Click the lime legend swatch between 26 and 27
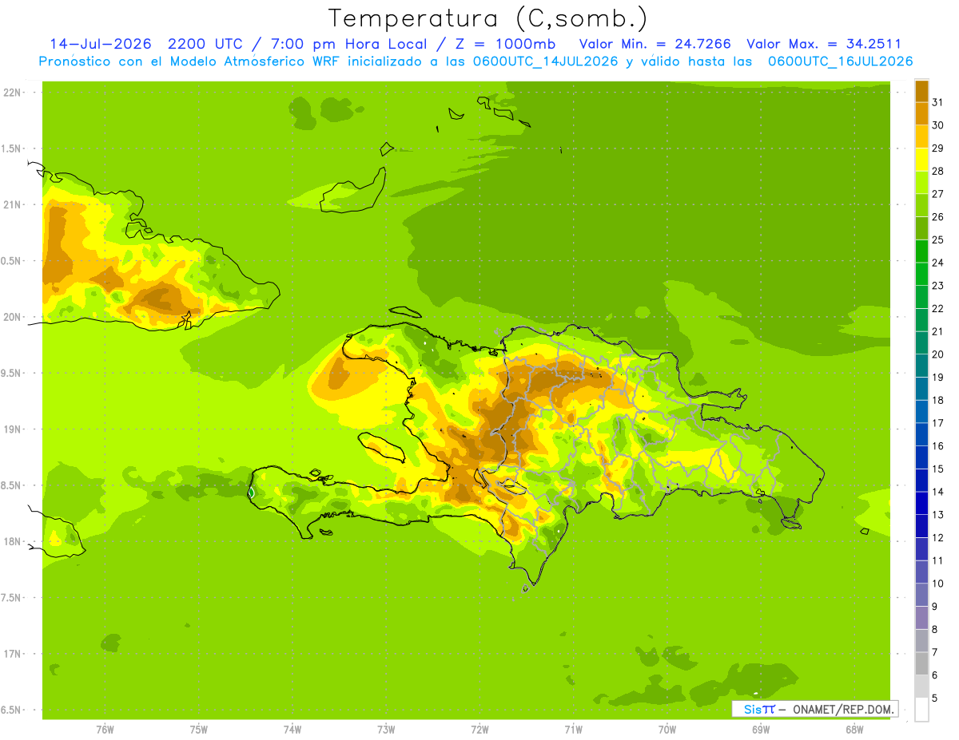This screenshot has width=959, height=740. coord(921,205)
